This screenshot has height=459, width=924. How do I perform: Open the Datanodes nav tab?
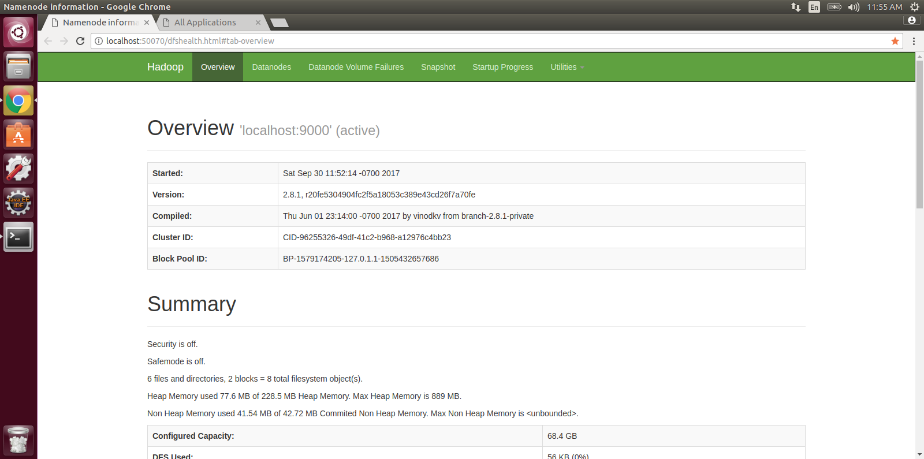(271, 67)
